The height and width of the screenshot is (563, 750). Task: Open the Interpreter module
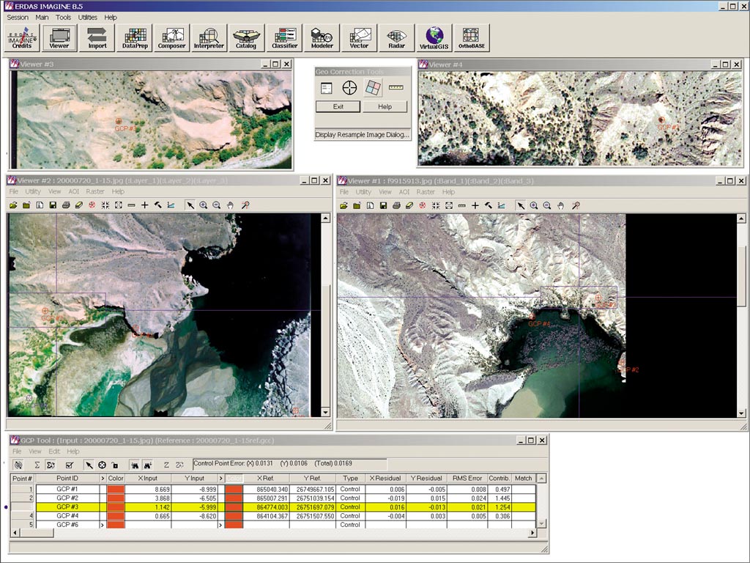(x=209, y=38)
